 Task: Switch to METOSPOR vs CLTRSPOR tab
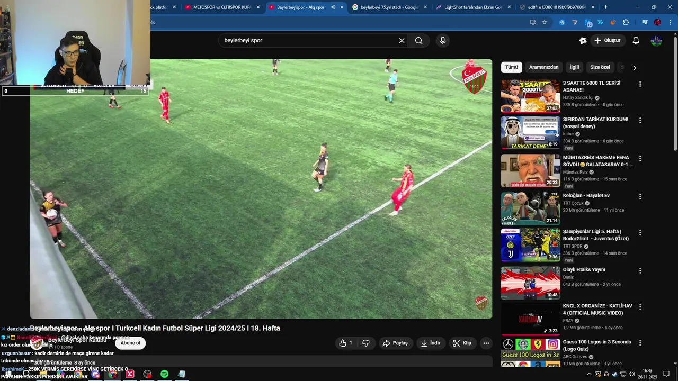(x=222, y=7)
